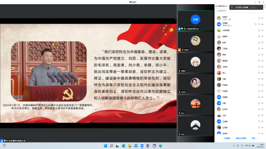Click the green microphone icon of the co-host
This screenshot has height=149, width=266.
[259, 25]
